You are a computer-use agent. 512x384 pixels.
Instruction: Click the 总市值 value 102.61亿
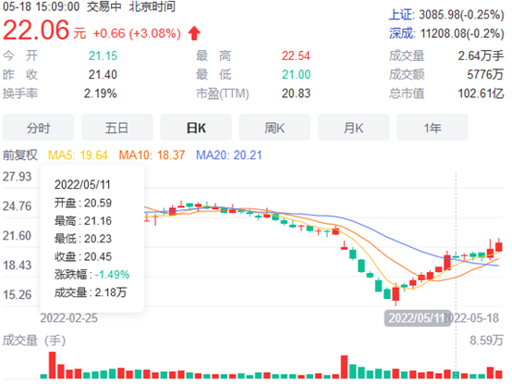click(x=481, y=93)
